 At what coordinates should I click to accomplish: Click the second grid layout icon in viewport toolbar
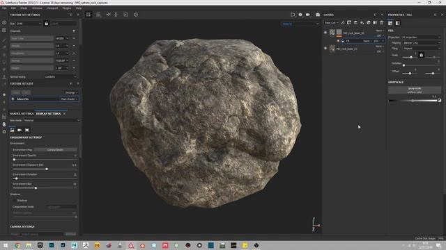tap(98, 15)
